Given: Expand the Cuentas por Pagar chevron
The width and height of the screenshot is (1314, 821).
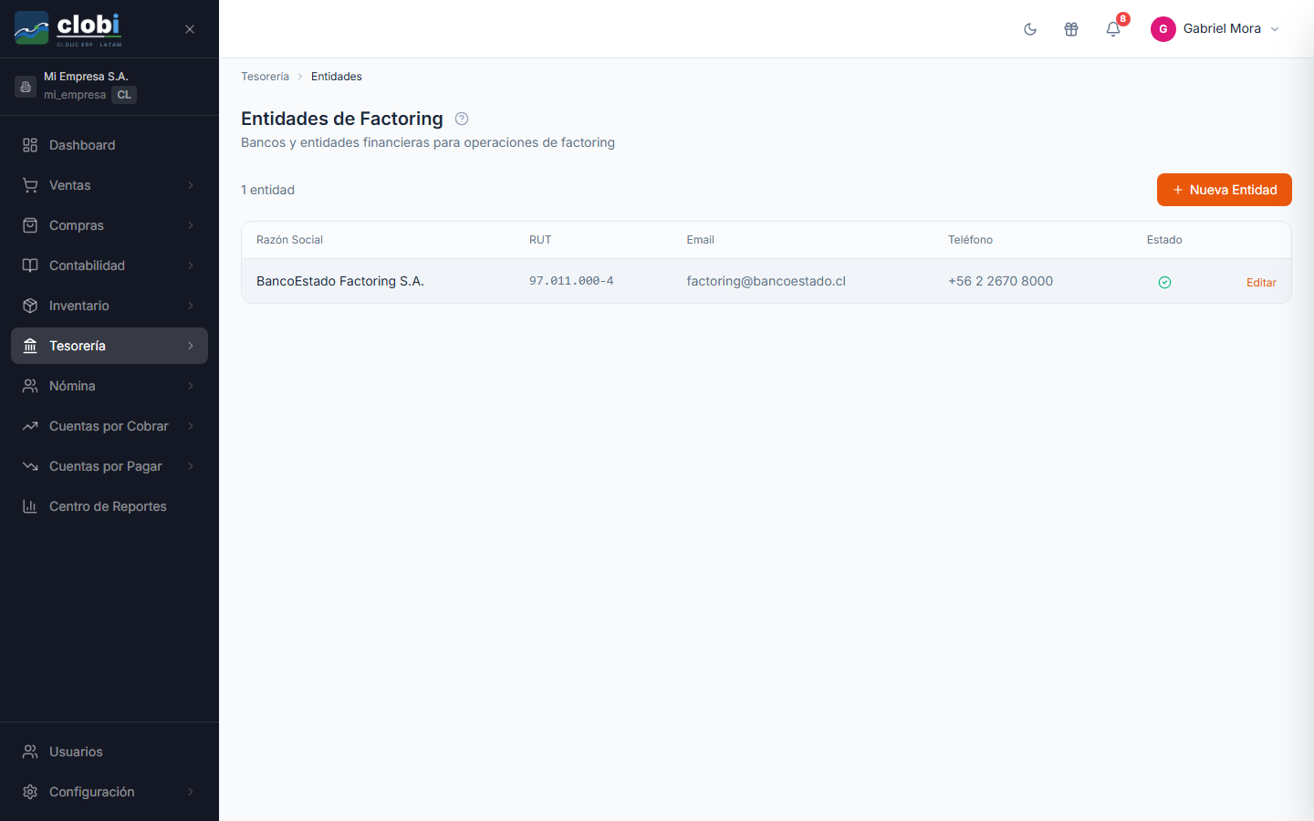Looking at the screenshot, I should click(x=191, y=466).
